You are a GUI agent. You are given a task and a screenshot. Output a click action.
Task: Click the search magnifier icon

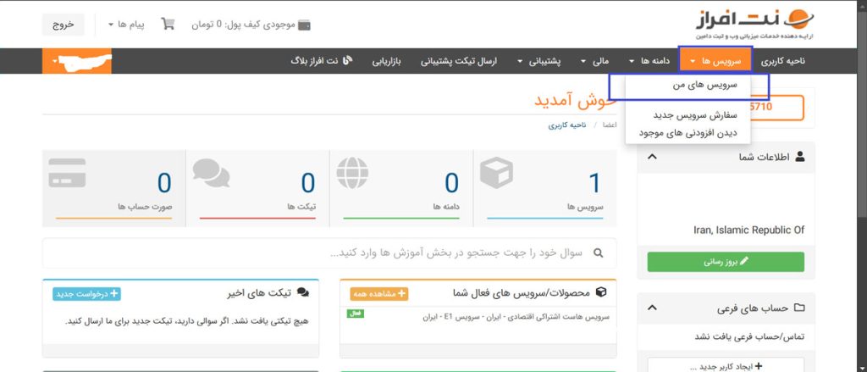[599, 253]
